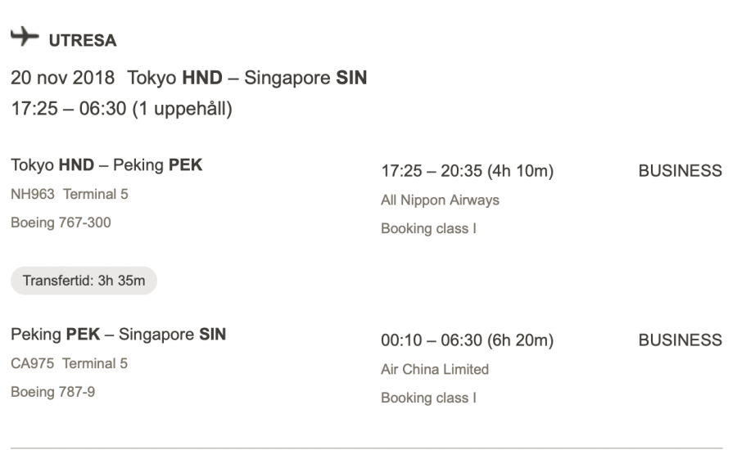
Task: Click the Peking PEK – Singapore SIN segment
Action: [x=118, y=335]
